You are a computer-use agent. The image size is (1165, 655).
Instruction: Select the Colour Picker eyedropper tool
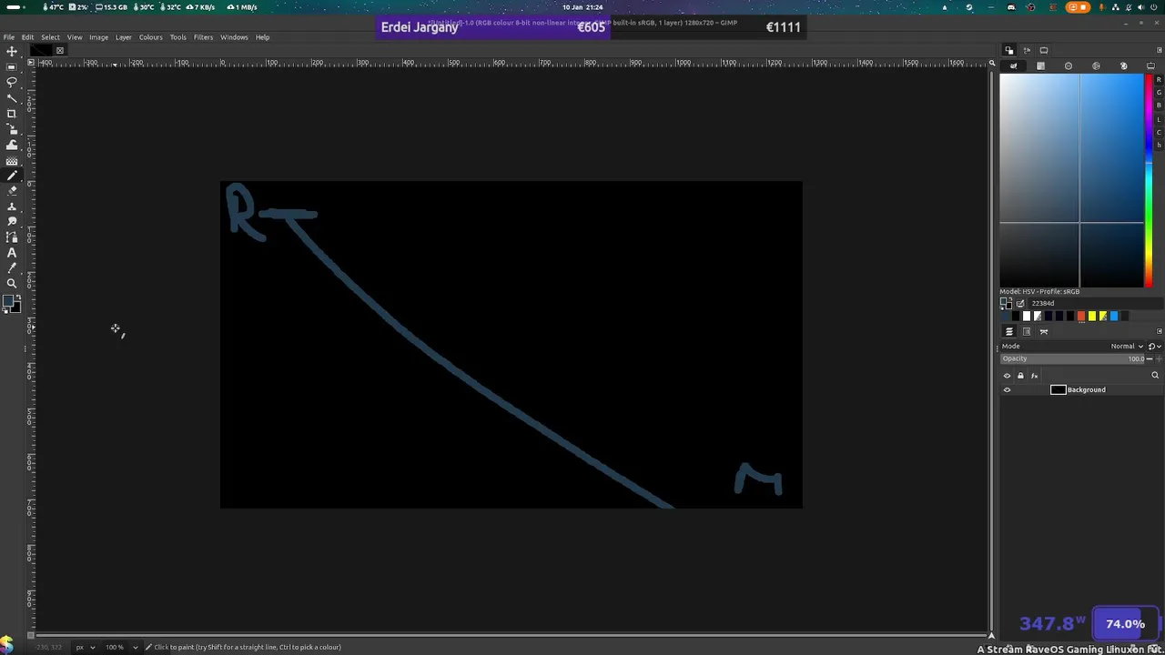[12, 267]
